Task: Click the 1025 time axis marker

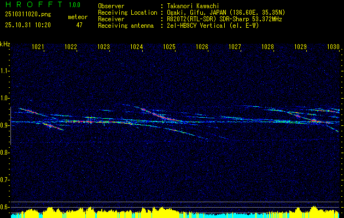Action: [x=170, y=46]
